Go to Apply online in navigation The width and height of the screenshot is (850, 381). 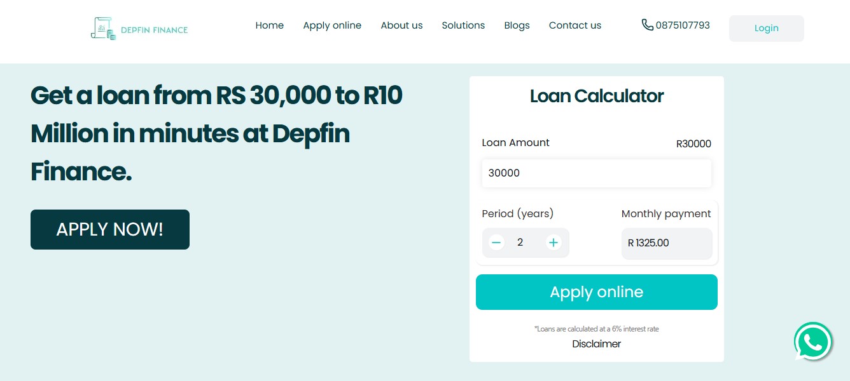(332, 25)
